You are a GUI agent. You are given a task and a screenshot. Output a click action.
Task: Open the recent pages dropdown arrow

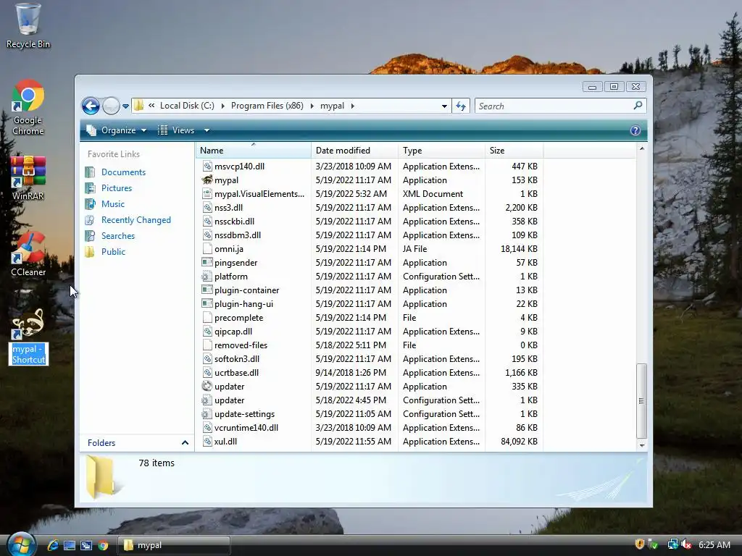click(125, 106)
